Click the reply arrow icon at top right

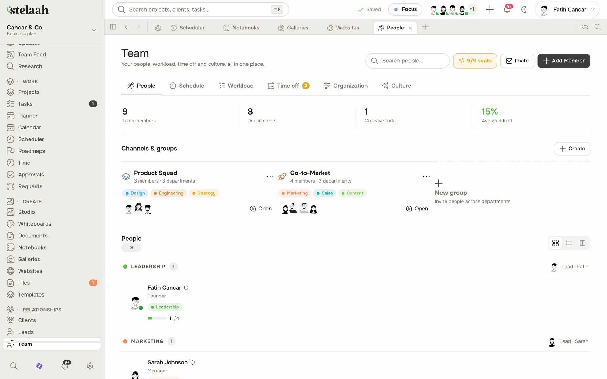(x=585, y=27)
